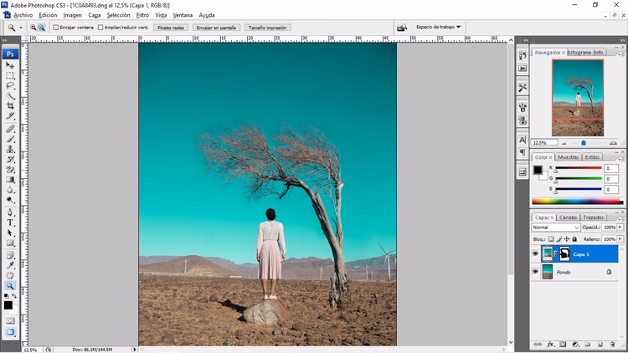This screenshot has height=353, width=628.
Task: Select the Slice tool
Action: point(10,116)
